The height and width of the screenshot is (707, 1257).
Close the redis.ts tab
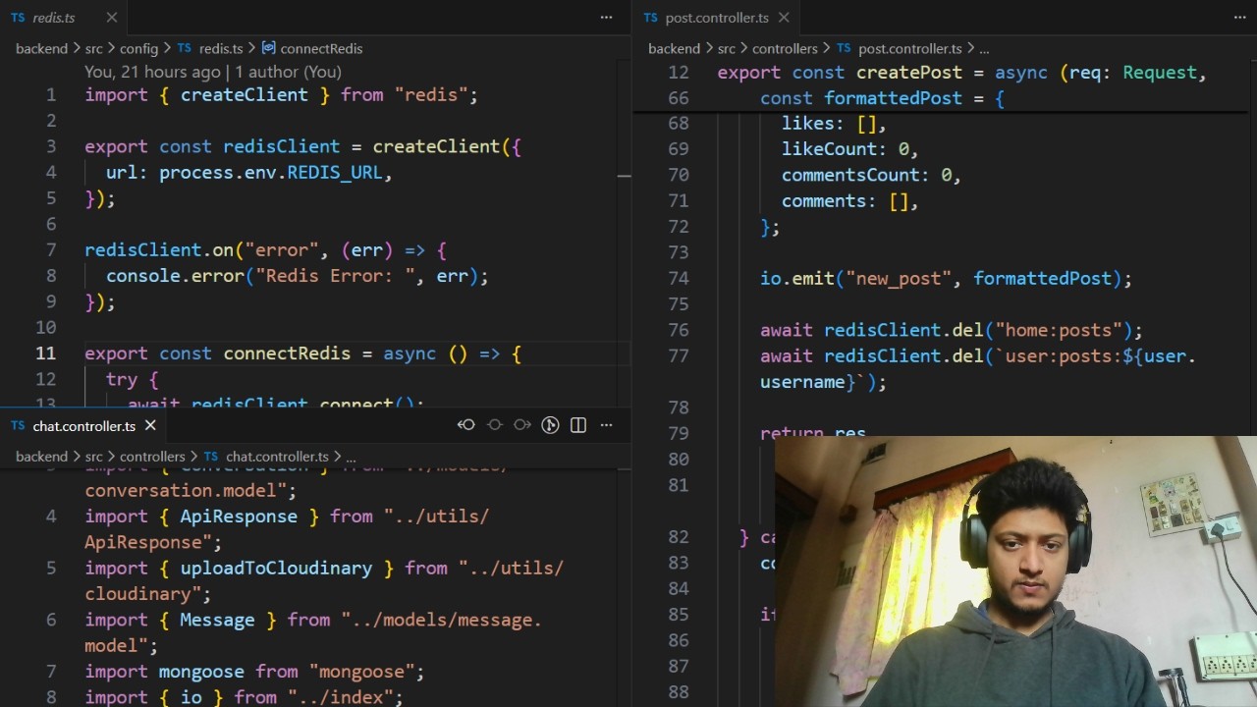point(111,18)
